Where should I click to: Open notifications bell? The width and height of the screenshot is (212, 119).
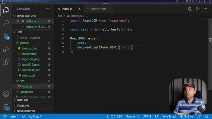[x=206, y=116]
